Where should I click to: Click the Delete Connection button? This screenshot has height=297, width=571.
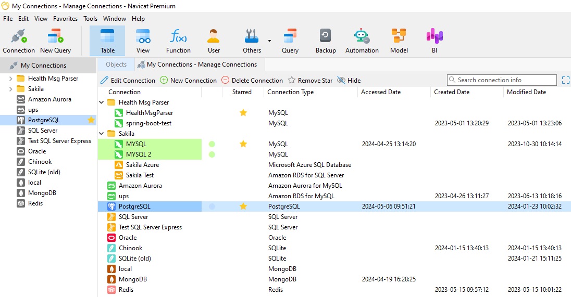tap(252, 80)
